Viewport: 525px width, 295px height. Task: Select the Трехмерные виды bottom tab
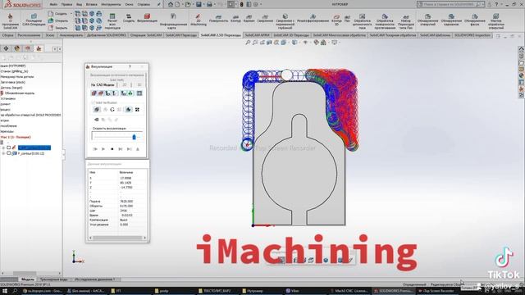pos(53,279)
